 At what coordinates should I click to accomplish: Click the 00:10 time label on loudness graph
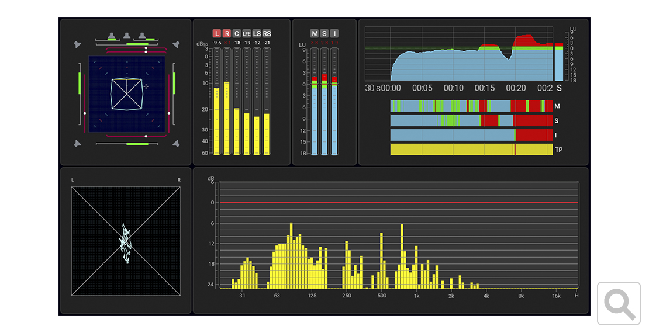click(x=453, y=88)
